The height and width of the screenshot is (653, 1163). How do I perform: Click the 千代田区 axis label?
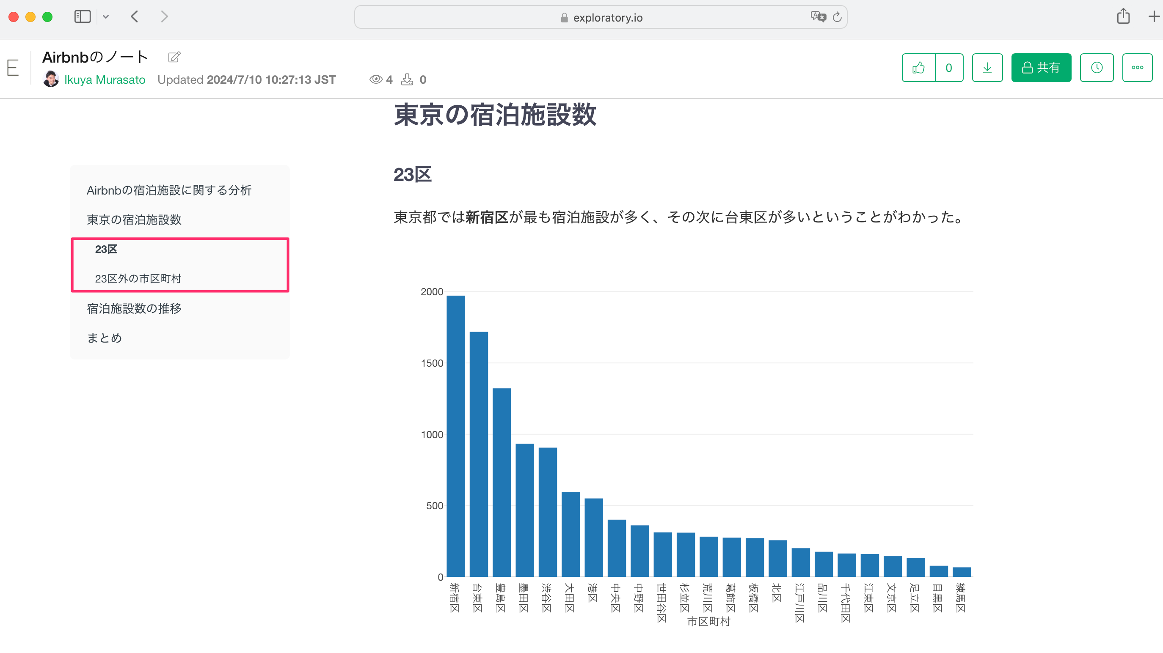(x=846, y=603)
